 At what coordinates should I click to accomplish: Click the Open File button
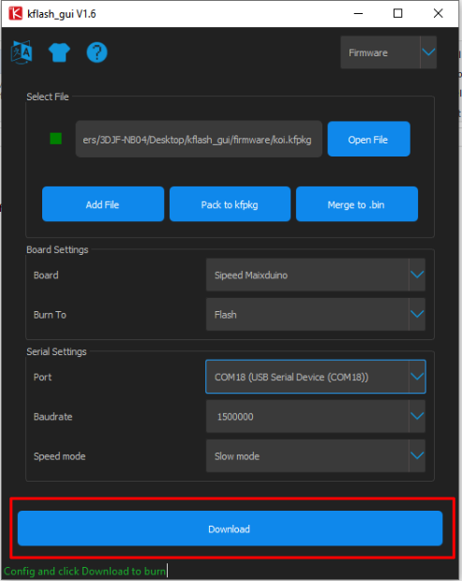click(368, 139)
